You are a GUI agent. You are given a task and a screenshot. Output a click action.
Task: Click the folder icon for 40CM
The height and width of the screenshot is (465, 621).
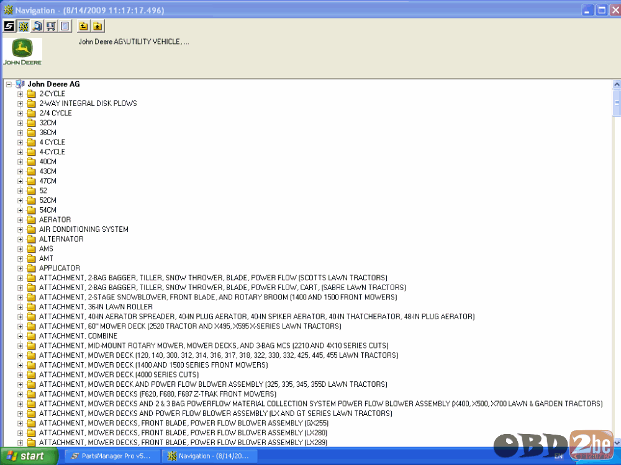click(x=32, y=162)
